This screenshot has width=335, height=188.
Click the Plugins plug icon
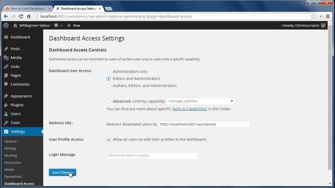click(x=6, y=105)
